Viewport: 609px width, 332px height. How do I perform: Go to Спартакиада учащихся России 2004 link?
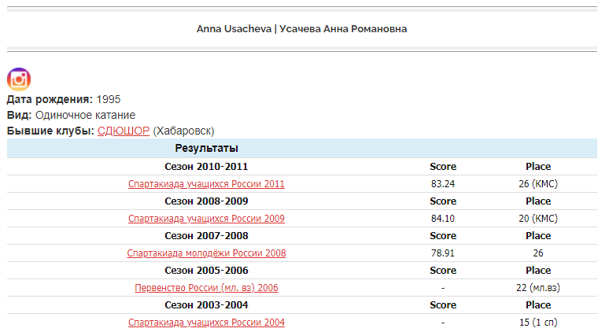(x=206, y=323)
